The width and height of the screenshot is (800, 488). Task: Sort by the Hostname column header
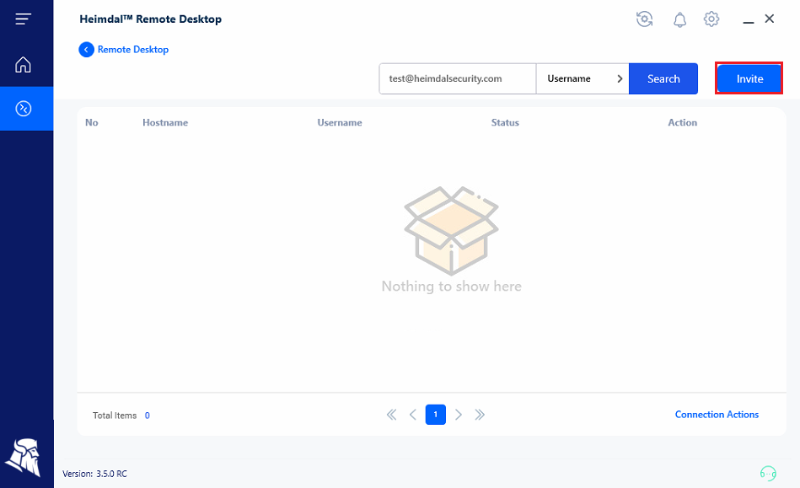(165, 123)
